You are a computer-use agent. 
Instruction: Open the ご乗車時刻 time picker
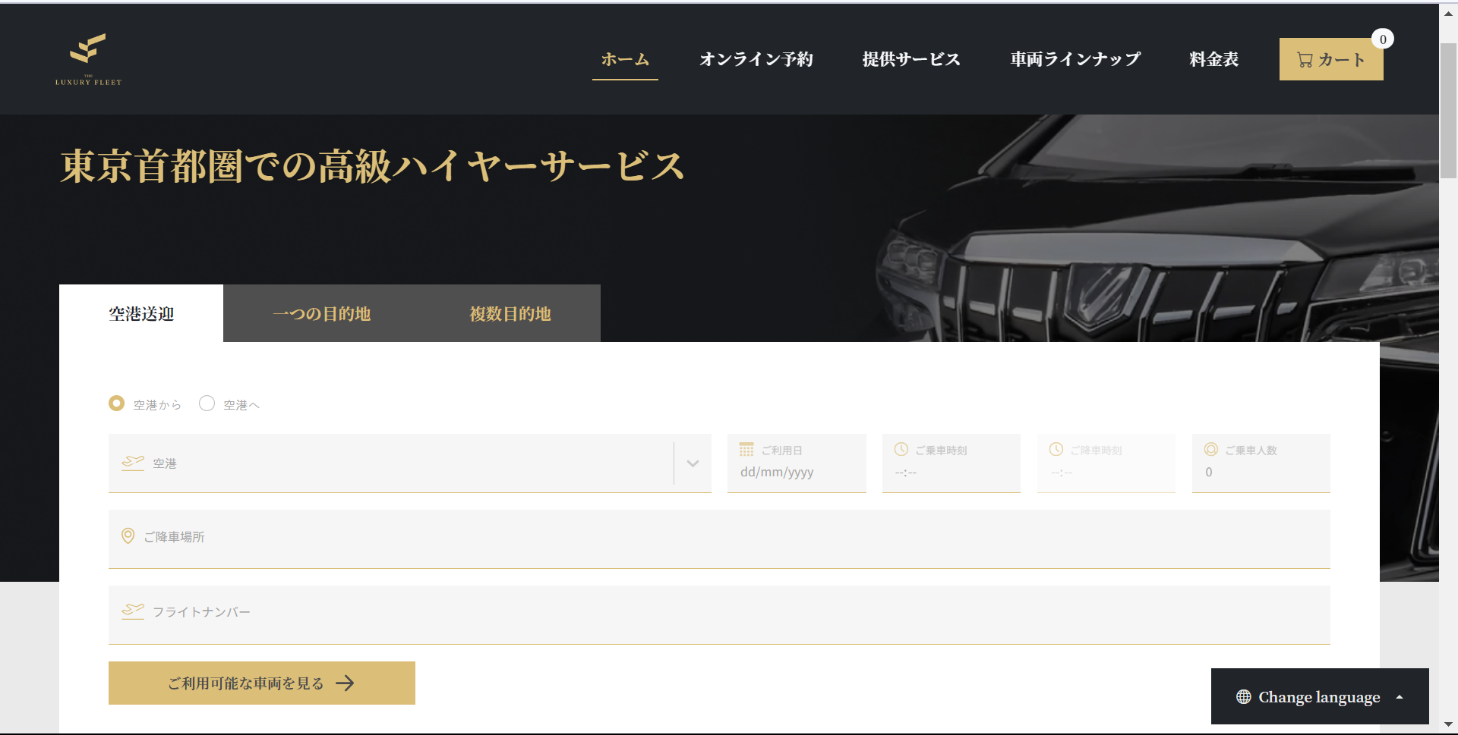951,472
